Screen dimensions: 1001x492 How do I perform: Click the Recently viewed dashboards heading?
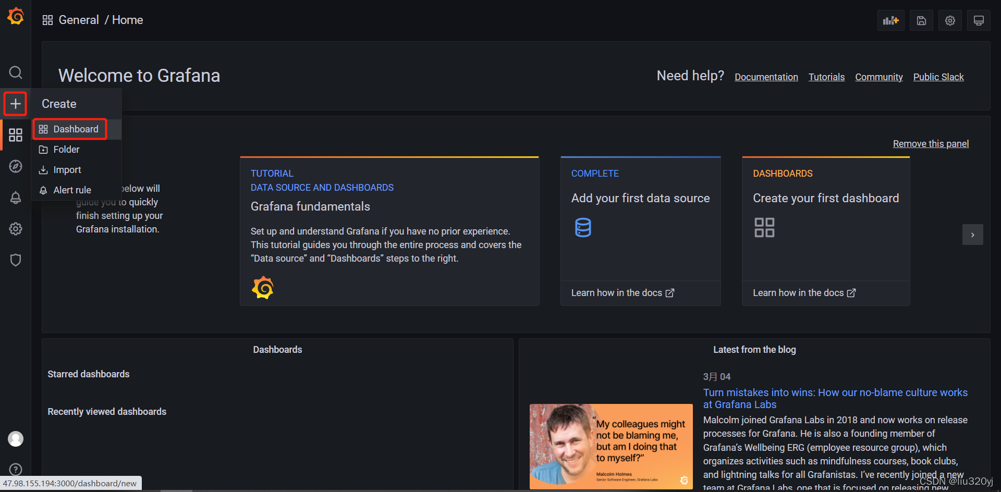click(107, 412)
